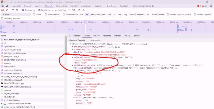Switch to the Elements panel

coord(17,6)
